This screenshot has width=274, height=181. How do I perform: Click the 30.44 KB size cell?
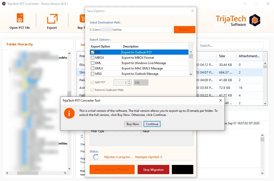click(225, 65)
